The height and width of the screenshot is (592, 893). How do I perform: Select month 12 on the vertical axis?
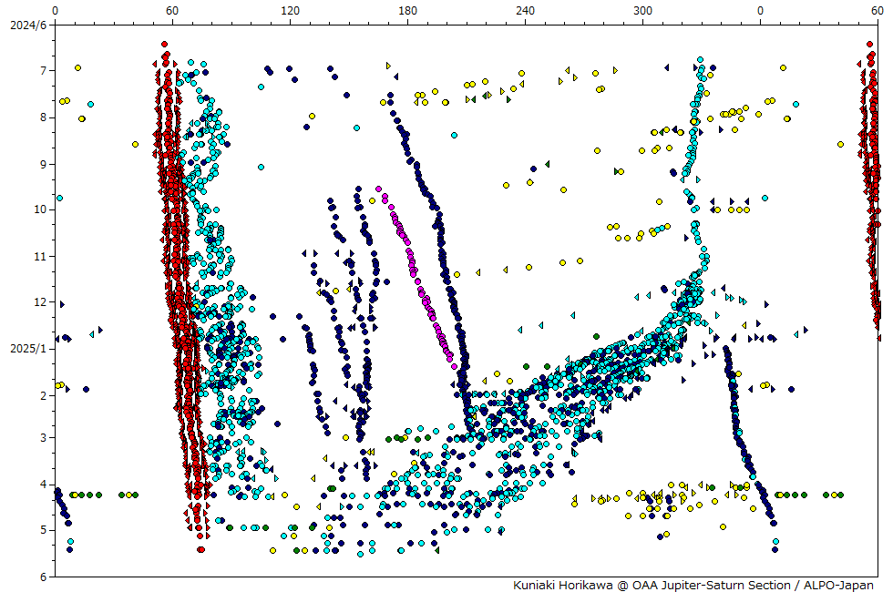[40, 302]
